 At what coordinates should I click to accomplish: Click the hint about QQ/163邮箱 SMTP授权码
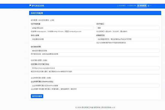[x=111, y=43]
